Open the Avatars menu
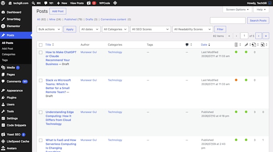Viewport: 273px width, 152px height. [12, 148]
